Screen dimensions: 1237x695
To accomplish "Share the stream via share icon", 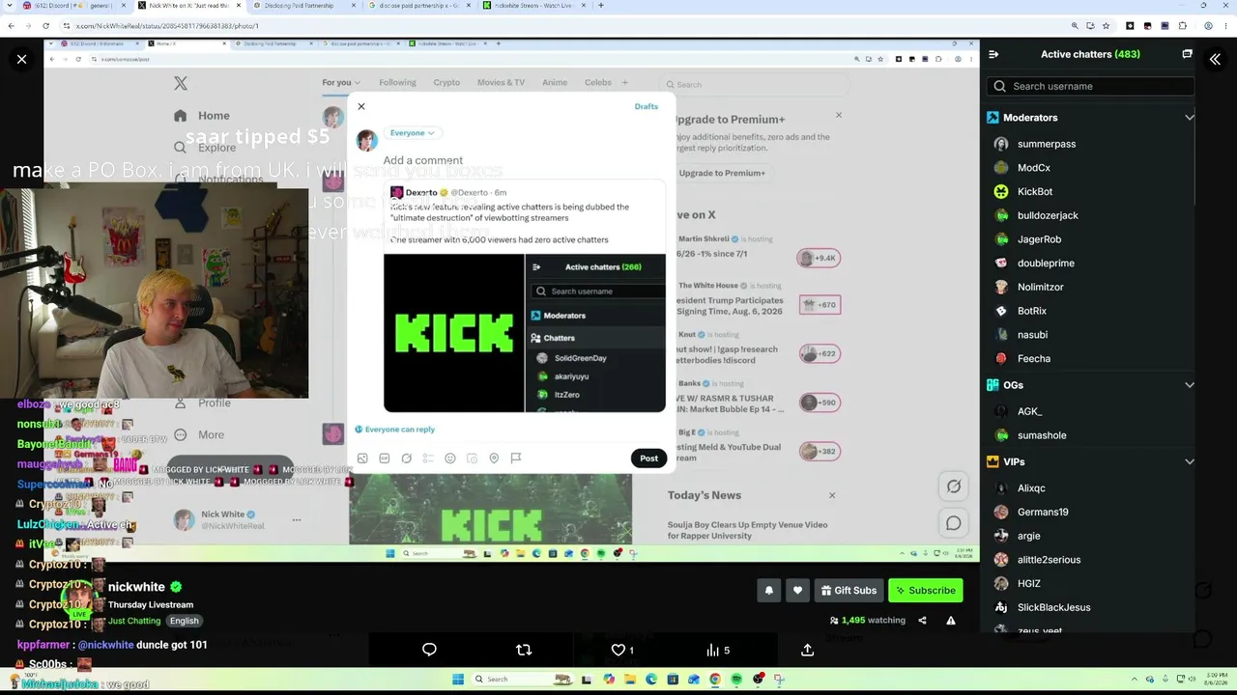I will pos(922,621).
